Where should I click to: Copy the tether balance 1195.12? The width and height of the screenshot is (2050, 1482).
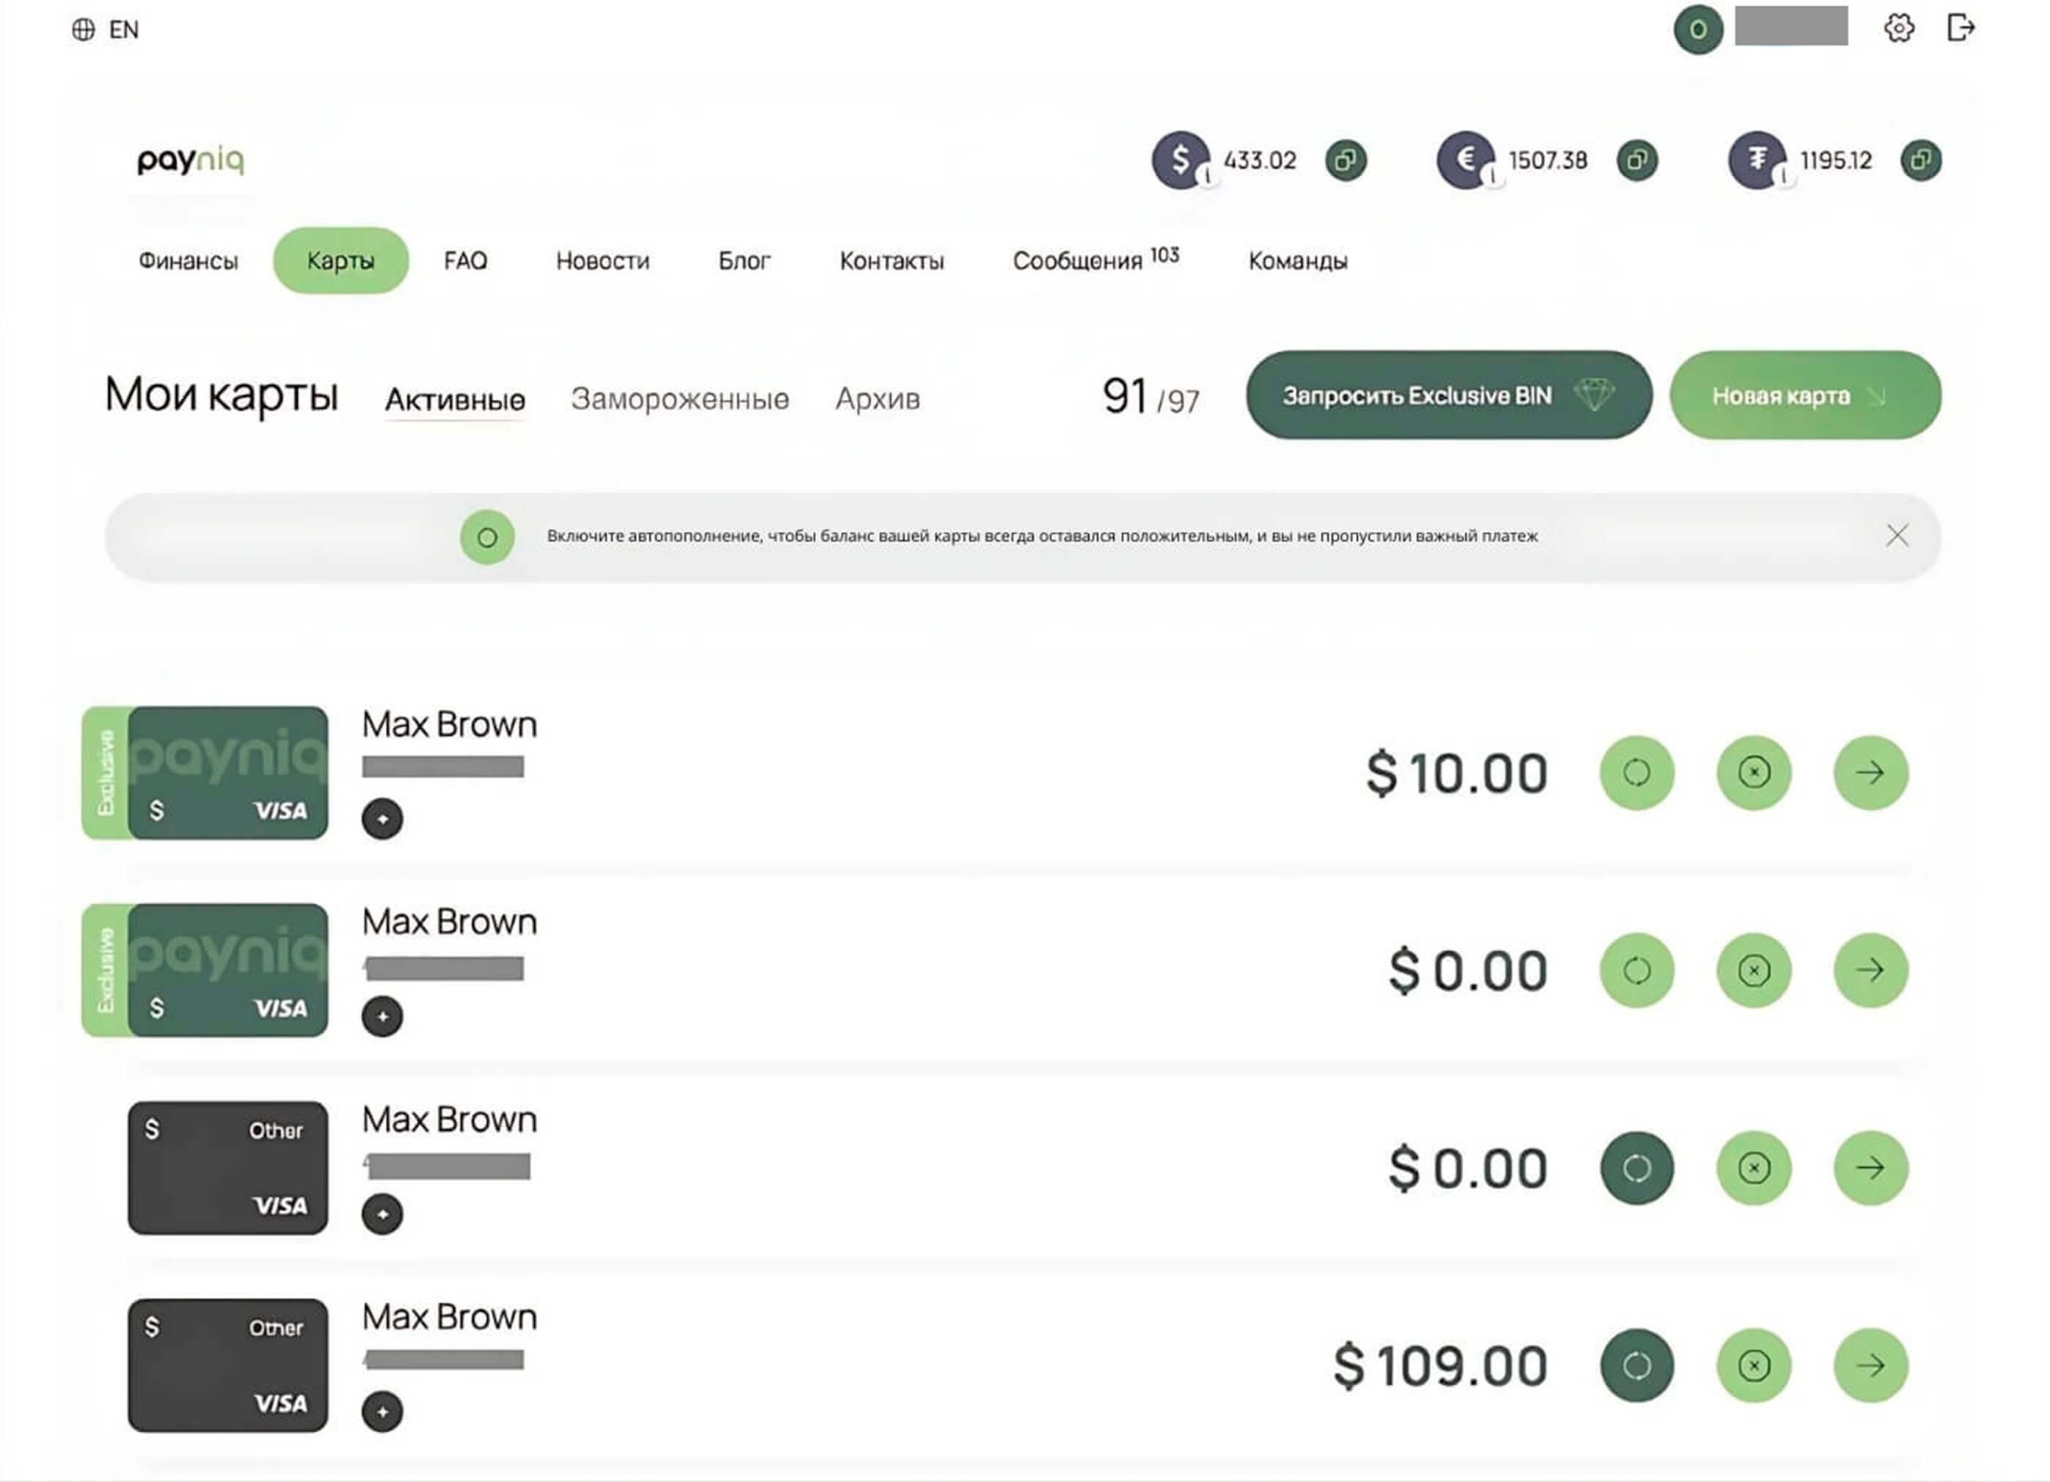pyautogui.click(x=1921, y=160)
